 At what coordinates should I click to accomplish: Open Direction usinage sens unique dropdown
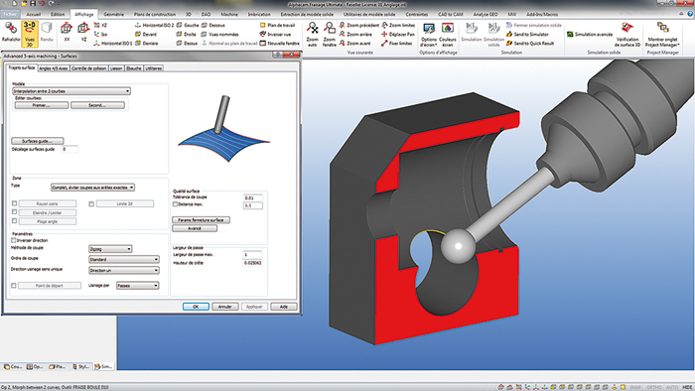124,270
